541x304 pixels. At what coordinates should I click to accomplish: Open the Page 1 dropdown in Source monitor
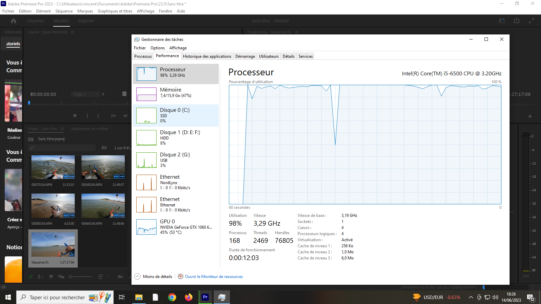(86, 94)
